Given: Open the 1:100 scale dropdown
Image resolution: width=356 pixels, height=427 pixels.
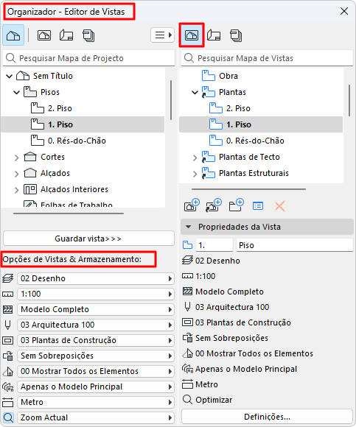Looking at the screenshot, I should tap(96, 294).
